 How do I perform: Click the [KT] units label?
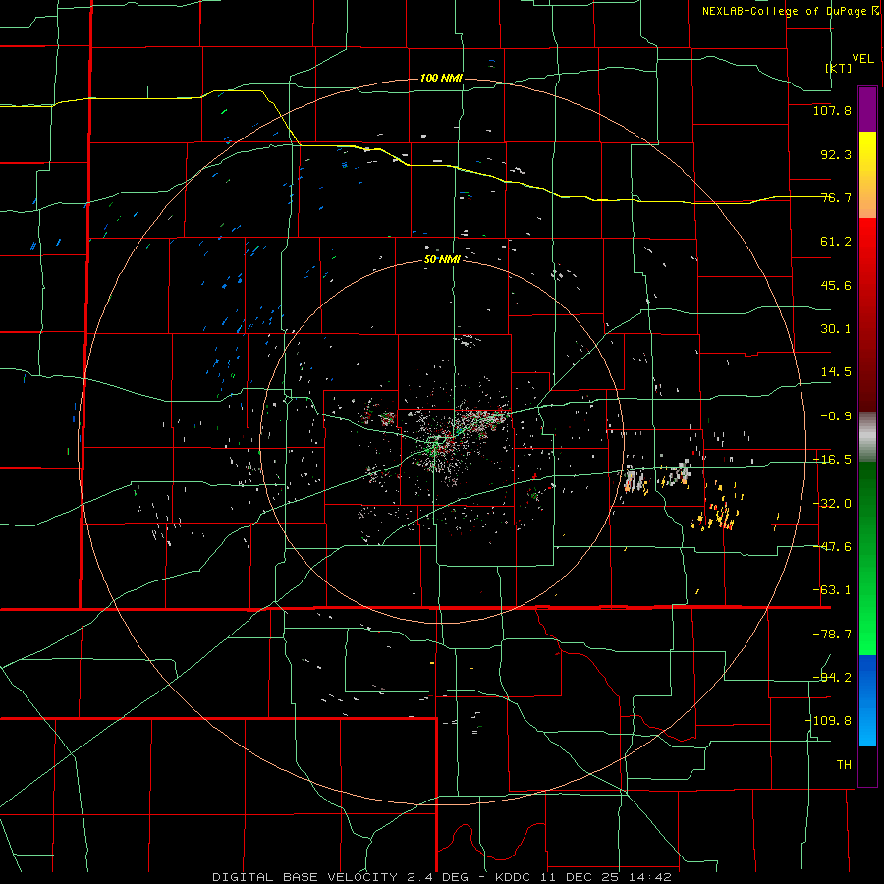tap(839, 68)
